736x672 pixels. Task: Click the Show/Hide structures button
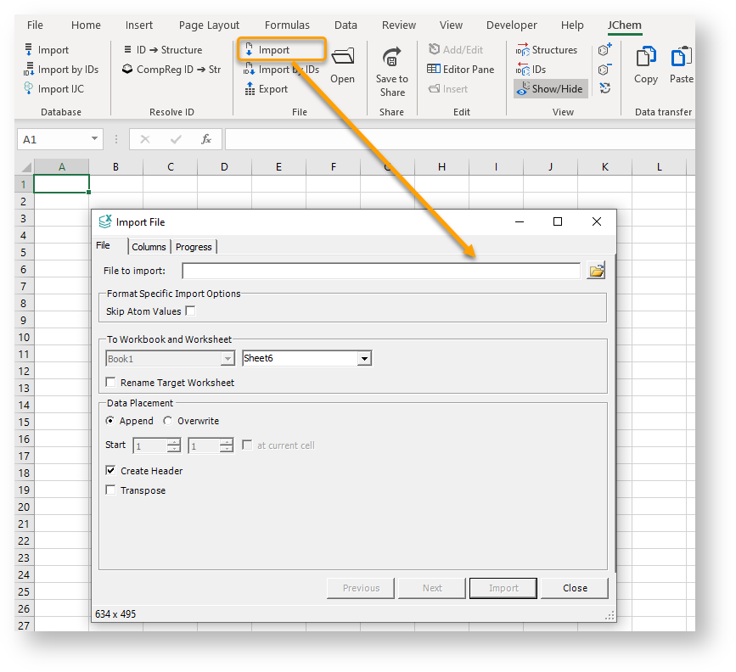pyautogui.click(x=550, y=89)
